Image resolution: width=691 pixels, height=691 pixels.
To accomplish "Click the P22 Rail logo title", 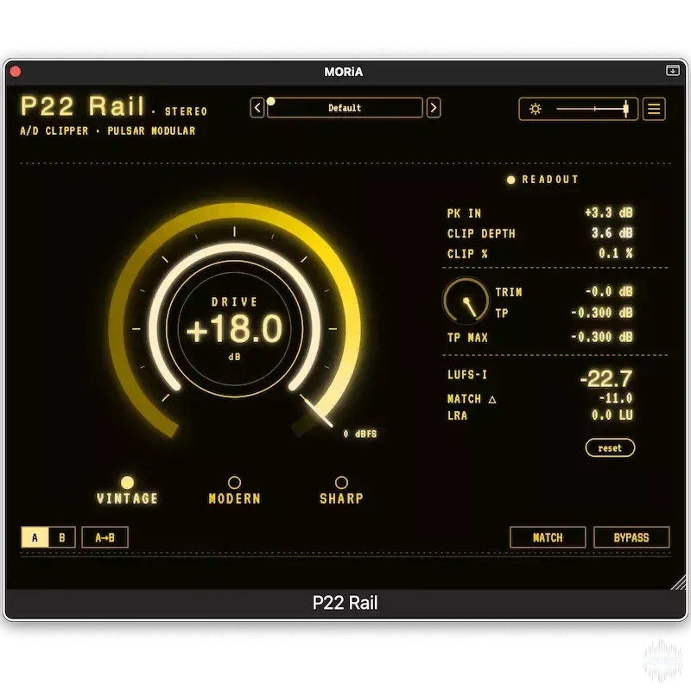I will [83, 105].
